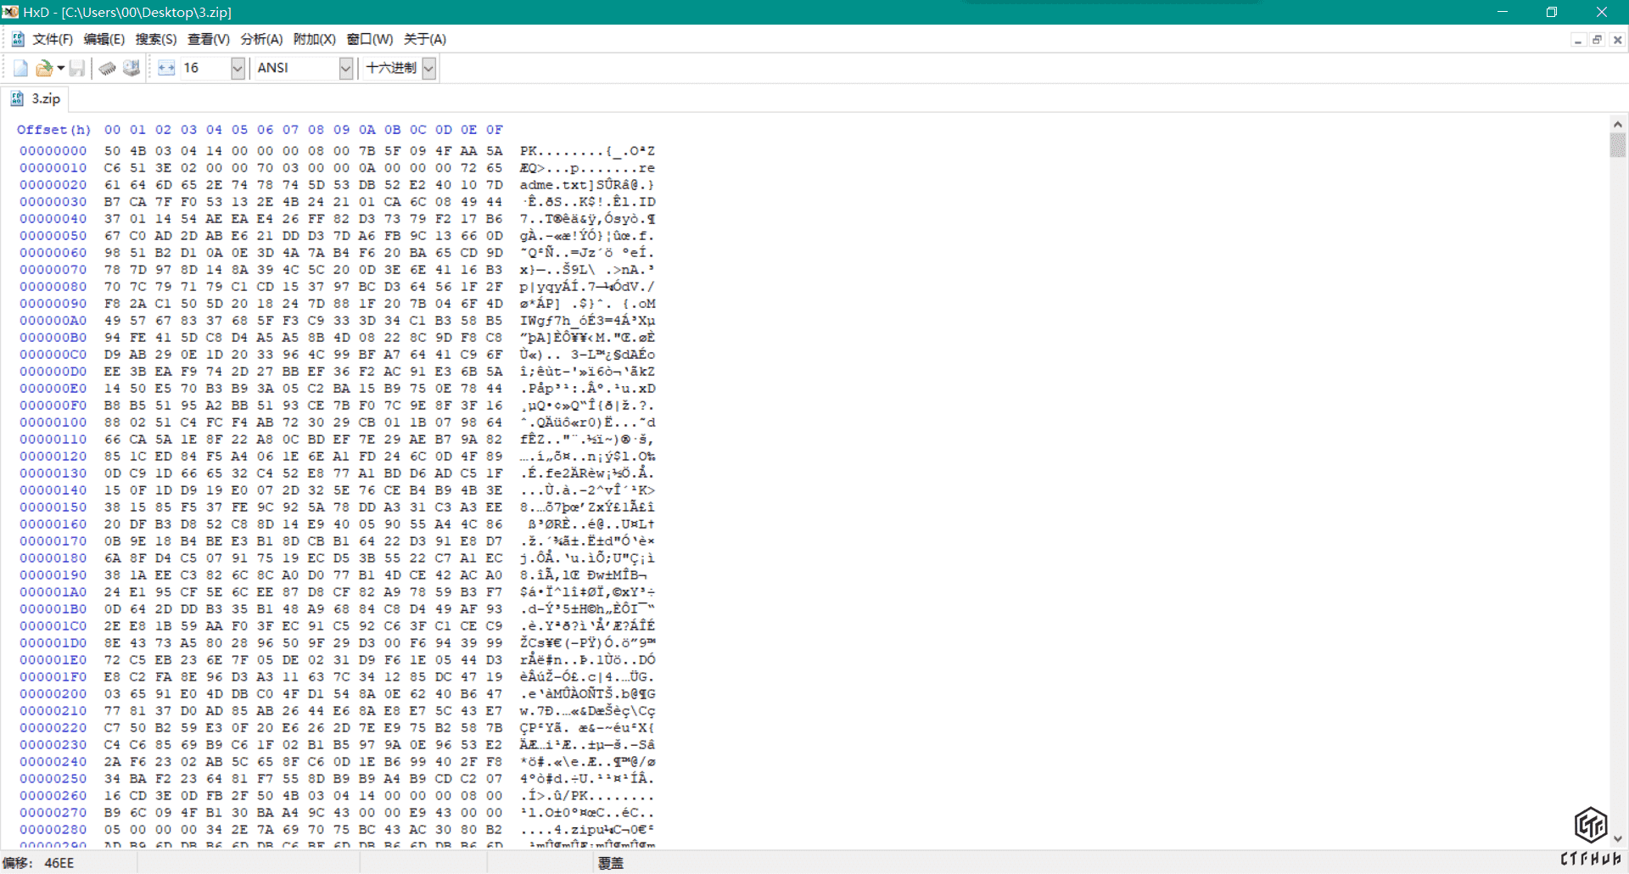This screenshot has width=1629, height=874.
Task: Click the Save floppy disk icon
Action: click(x=77, y=68)
